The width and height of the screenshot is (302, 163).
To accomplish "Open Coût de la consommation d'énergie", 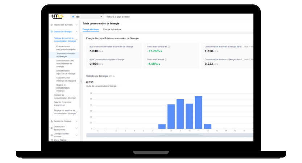I will [x=63, y=88].
